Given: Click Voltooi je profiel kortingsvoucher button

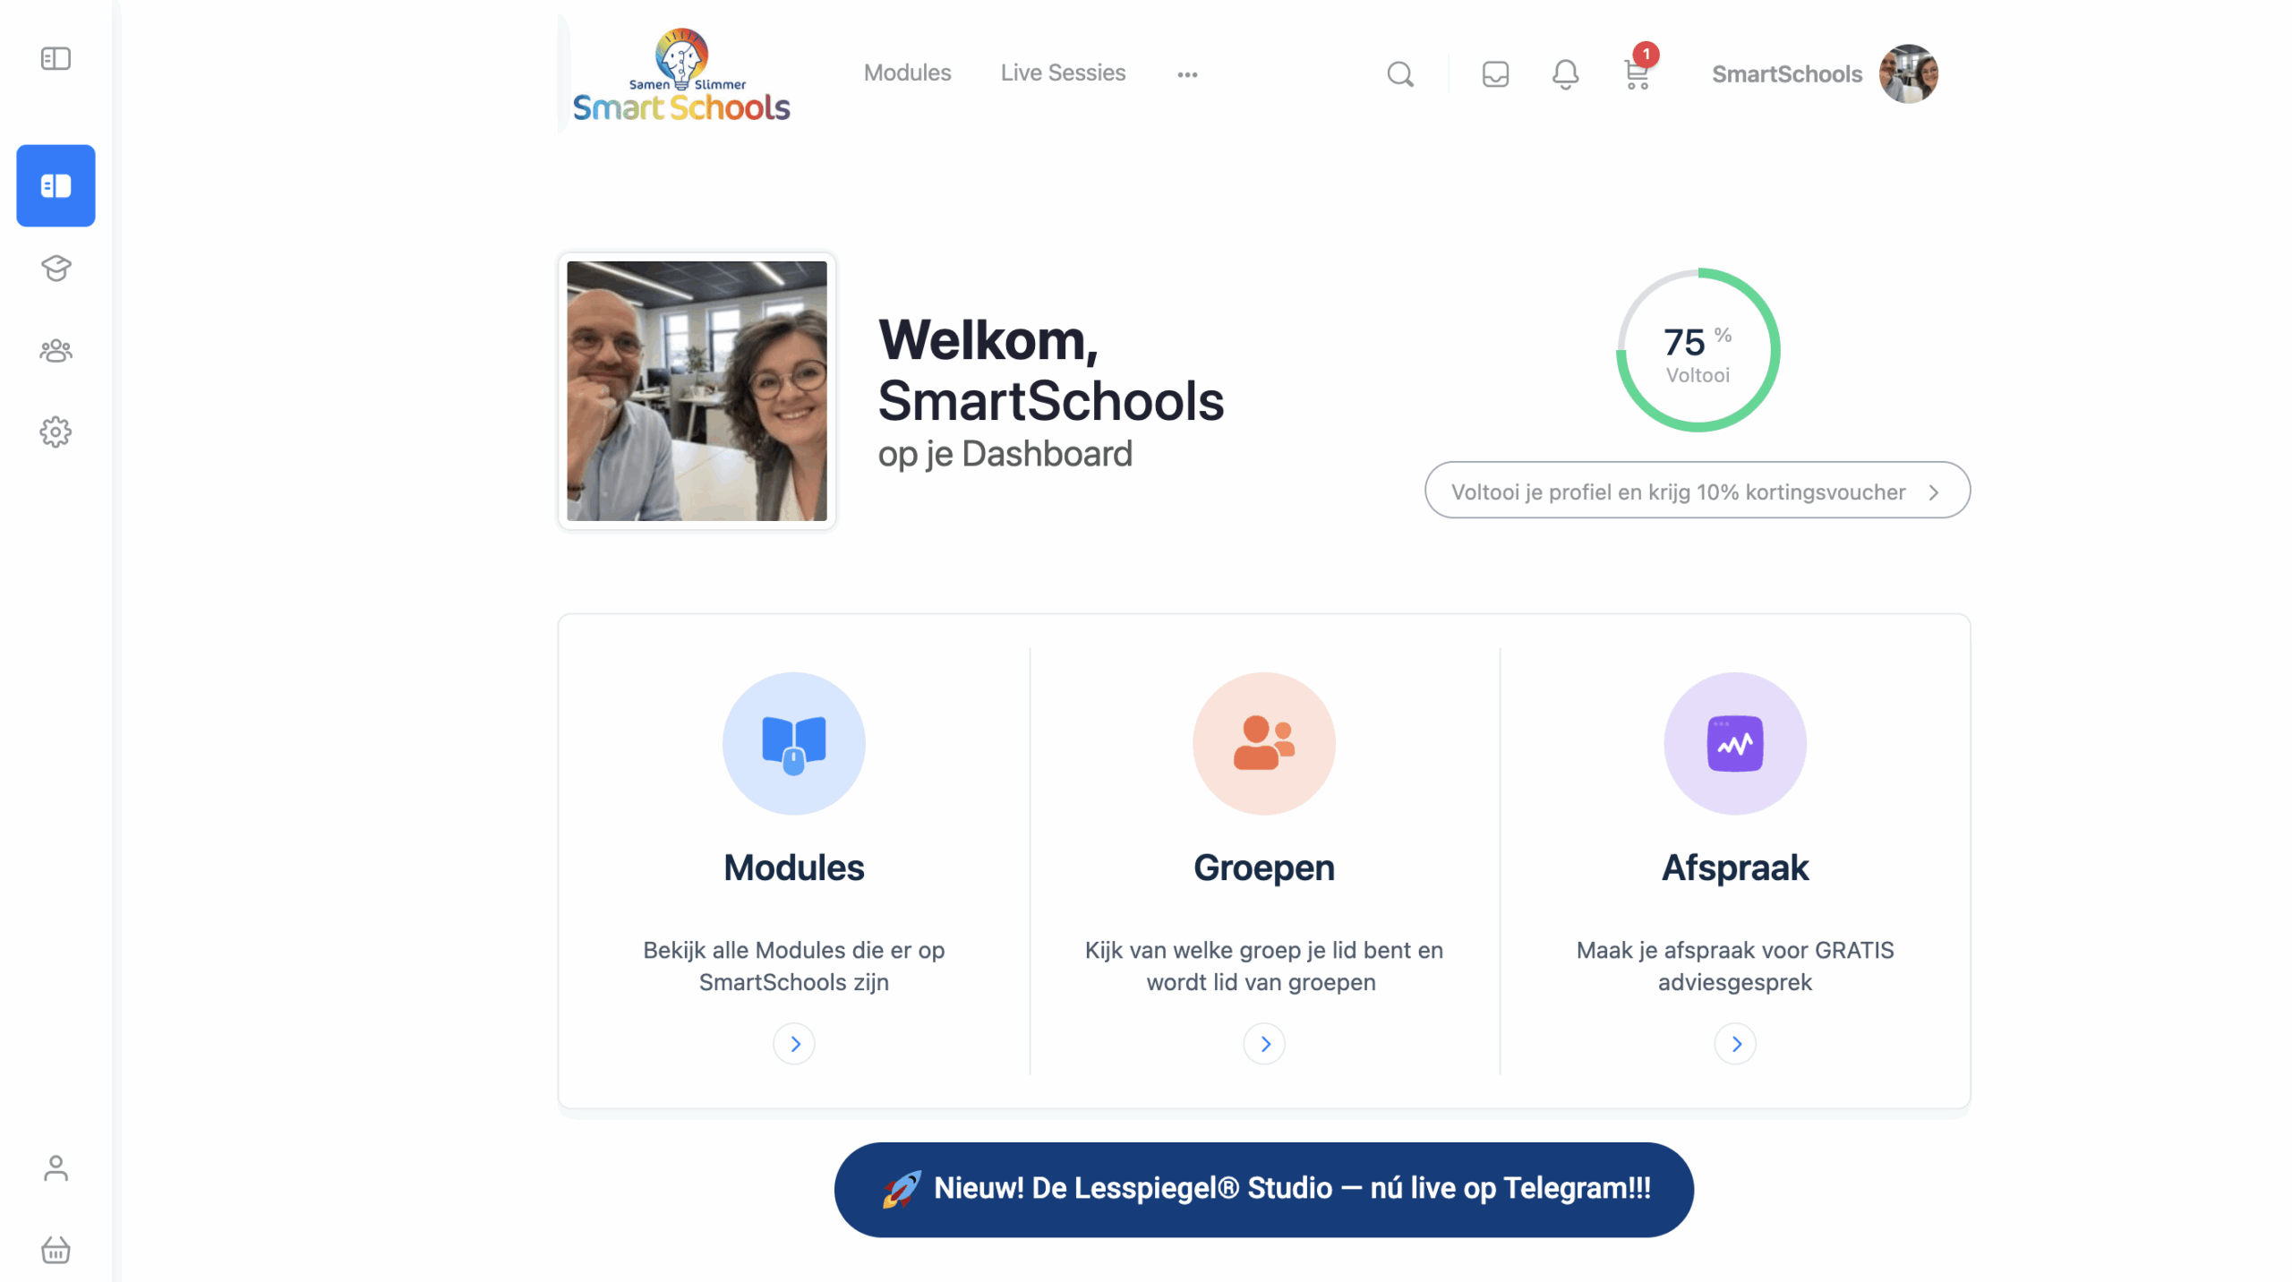Looking at the screenshot, I should [x=1697, y=491].
